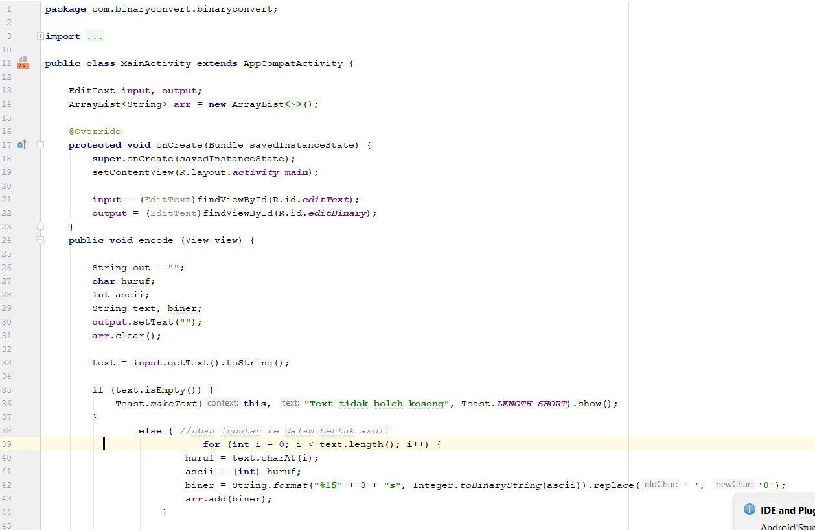The height and width of the screenshot is (530, 815).
Task: Click line number 45 in the gutter
Action: (6, 526)
